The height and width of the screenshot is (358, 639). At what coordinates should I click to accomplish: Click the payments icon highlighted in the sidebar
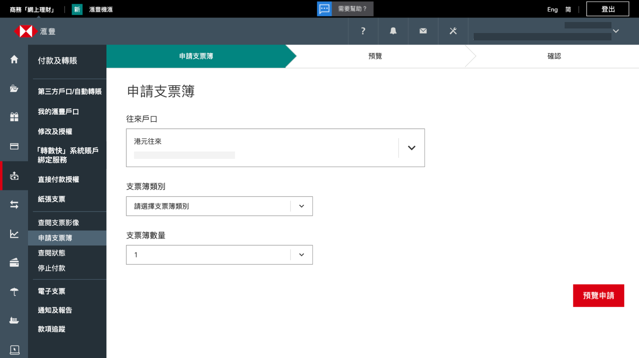[x=14, y=176]
